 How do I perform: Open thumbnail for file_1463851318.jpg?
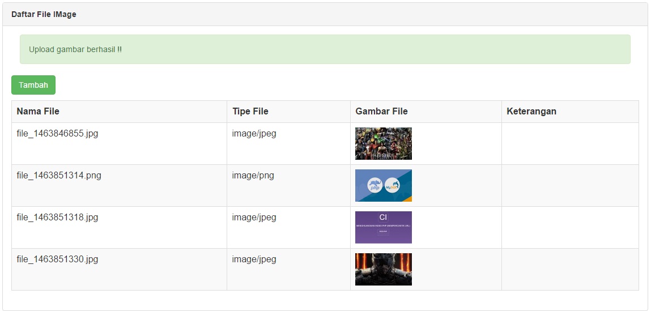point(383,228)
